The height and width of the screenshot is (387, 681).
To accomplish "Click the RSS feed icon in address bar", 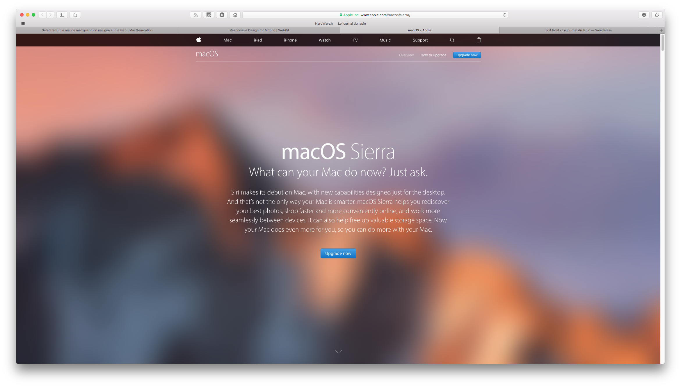I will (x=196, y=15).
